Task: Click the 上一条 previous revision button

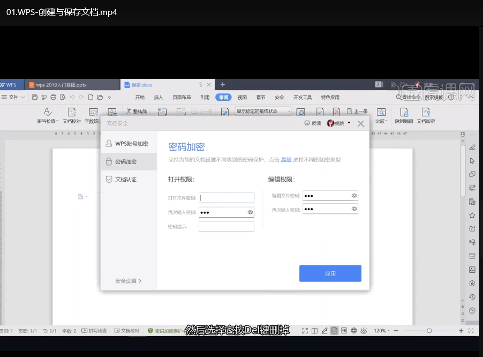Action: tap(357, 111)
